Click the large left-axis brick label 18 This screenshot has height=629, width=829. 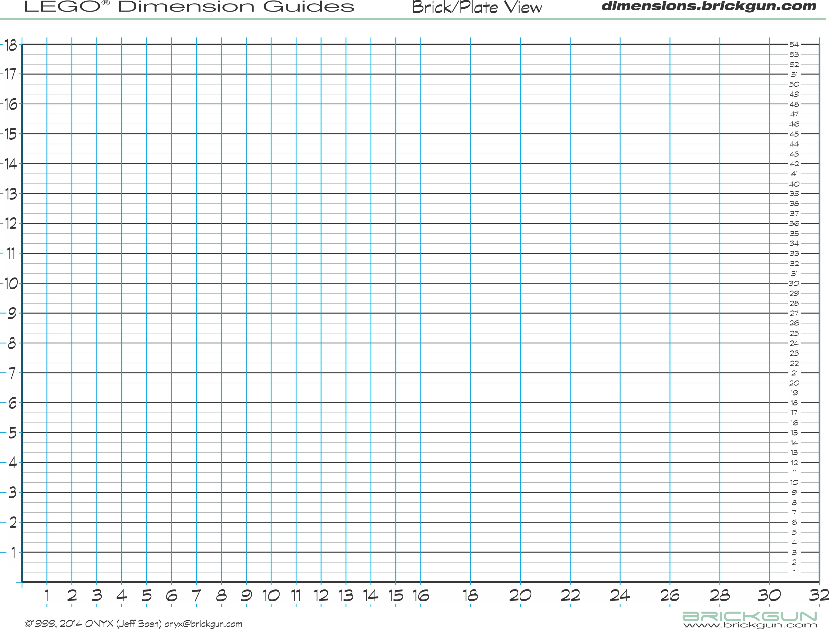coord(11,45)
